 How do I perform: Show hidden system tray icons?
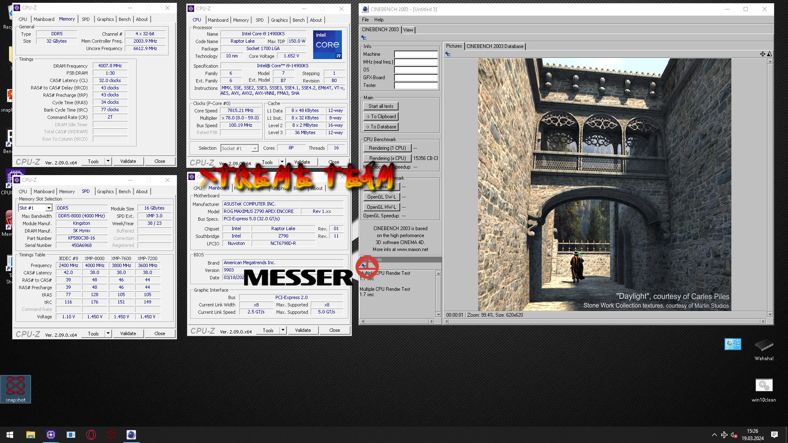[x=714, y=435]
